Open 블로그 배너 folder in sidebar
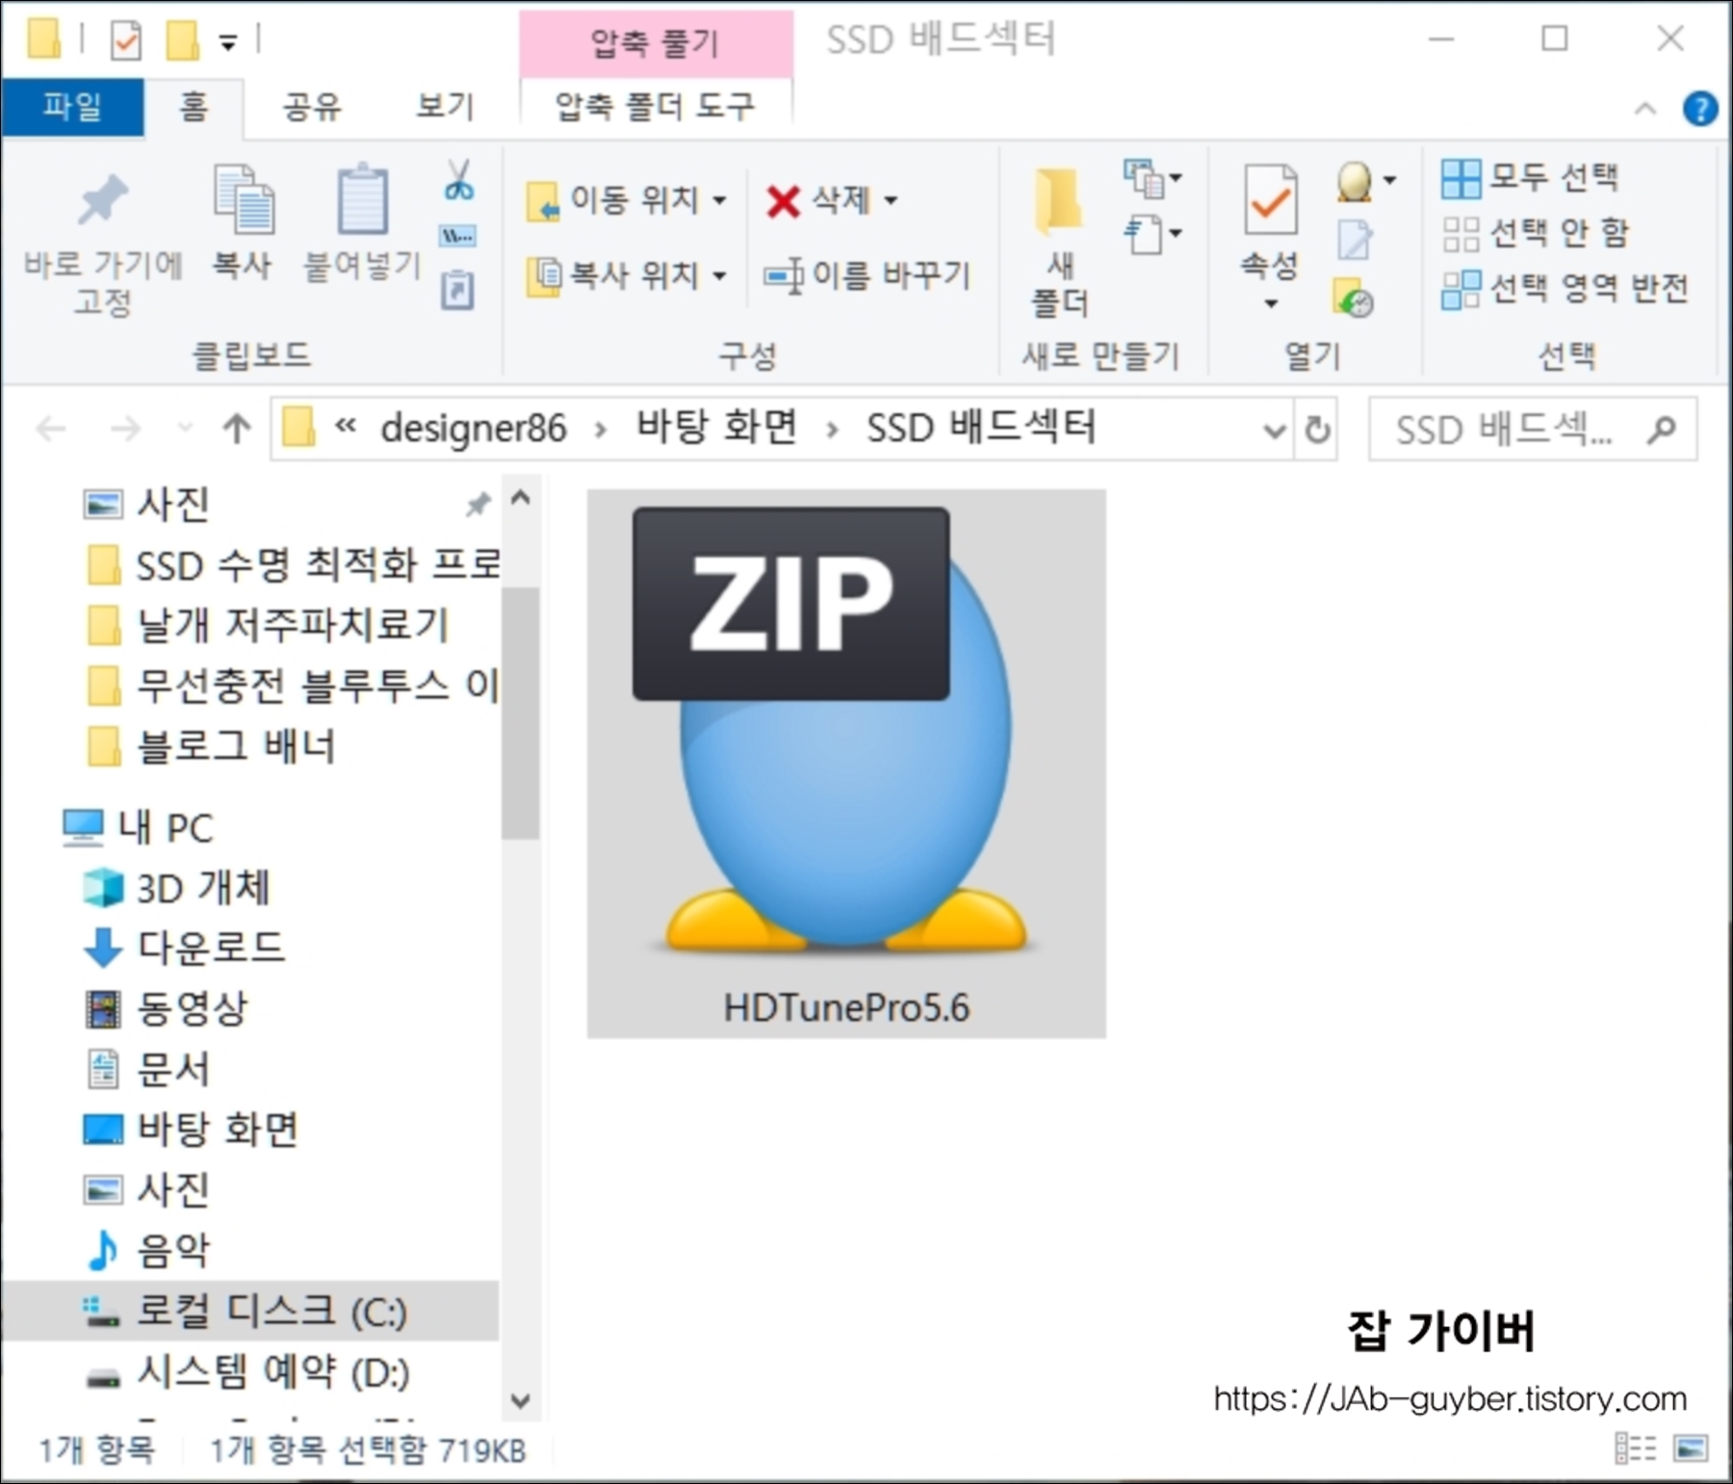 point(211,746)
